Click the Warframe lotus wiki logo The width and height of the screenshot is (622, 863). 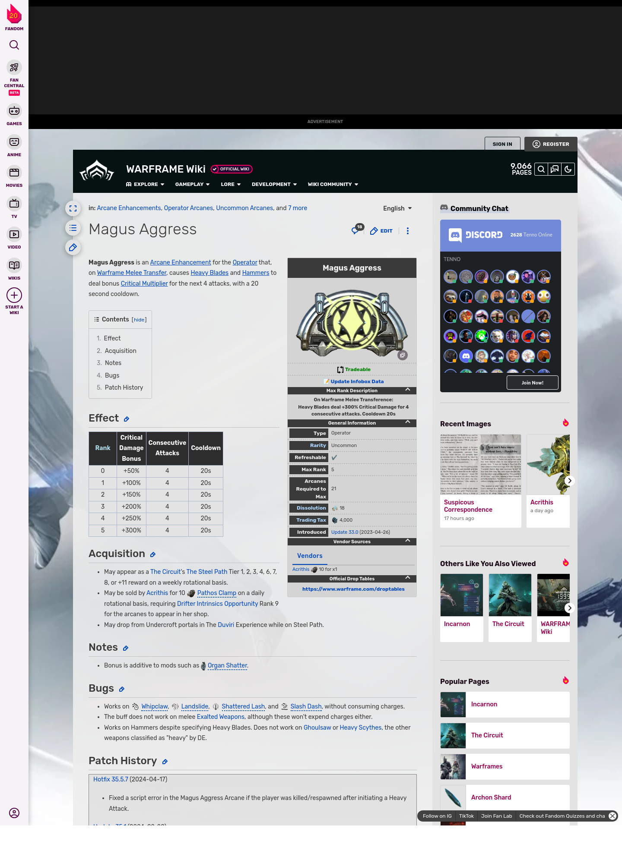click(x=97, y=171)
